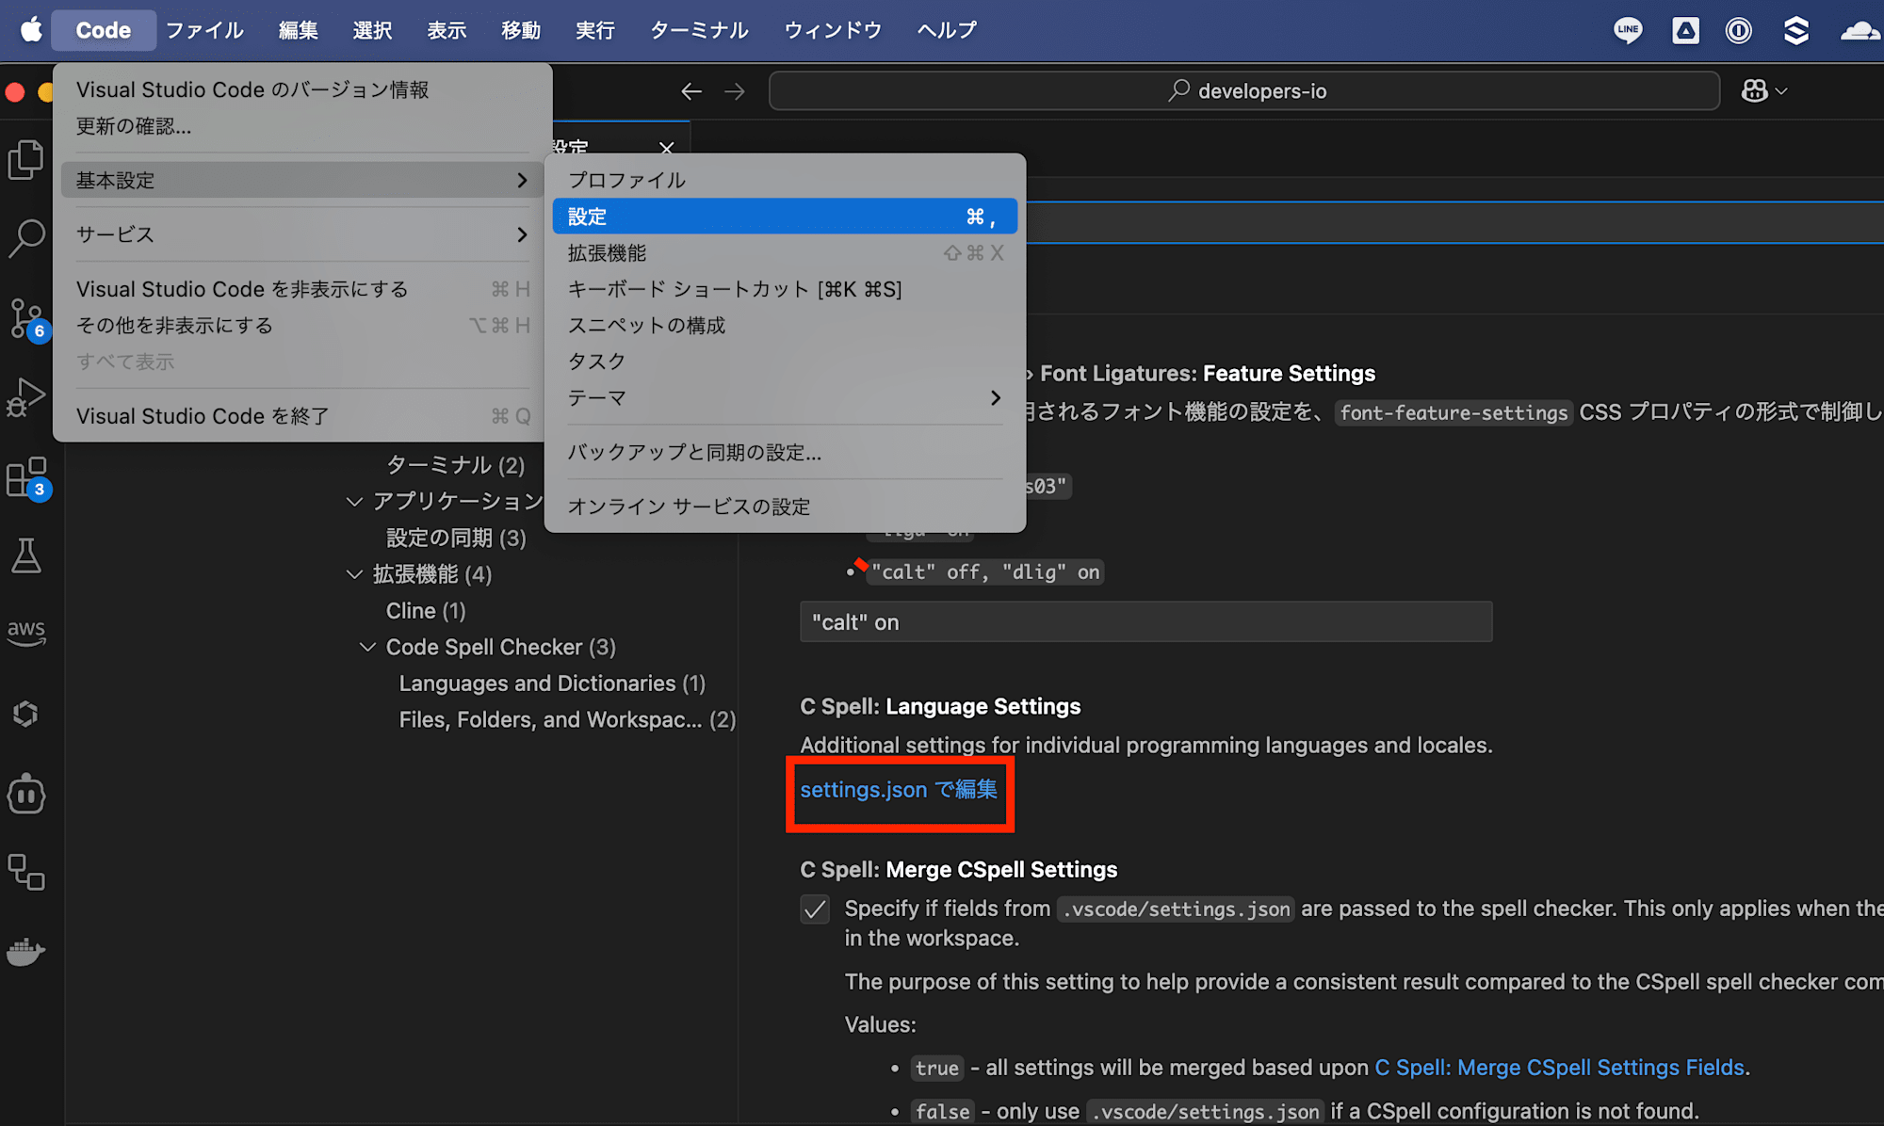Open the Explorer view in activity bar
The height and width of the screenshot is (1126, 1884).
click(26, 160)
